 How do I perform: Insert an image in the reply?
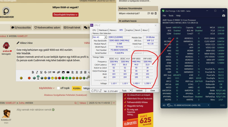click(x=63, y=72)
